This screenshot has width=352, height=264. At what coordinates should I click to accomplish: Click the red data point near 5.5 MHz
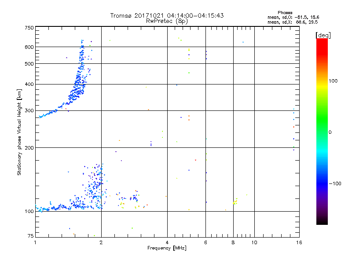point(195,160)
